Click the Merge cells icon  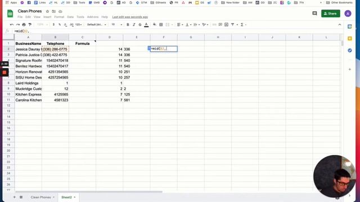point(168,25)
